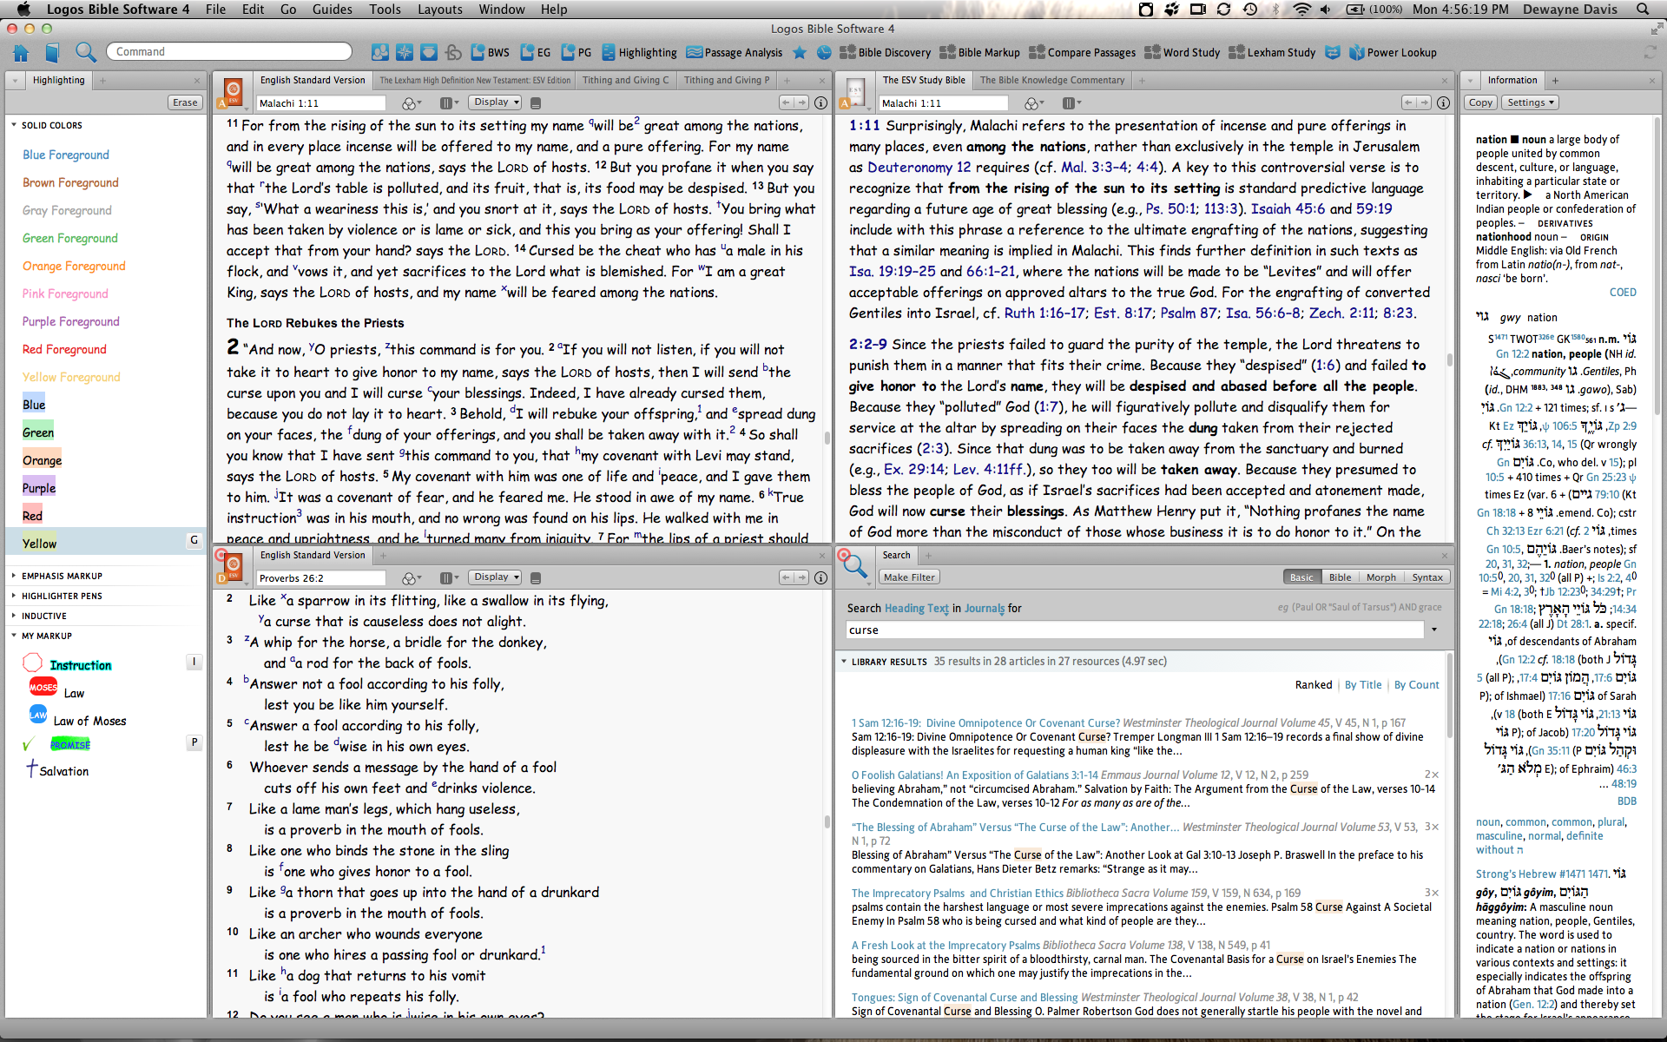Toggle visual filter icon in Proverbs panel
Screen dimensions: 1667x1042
click(x=410, y=578)
